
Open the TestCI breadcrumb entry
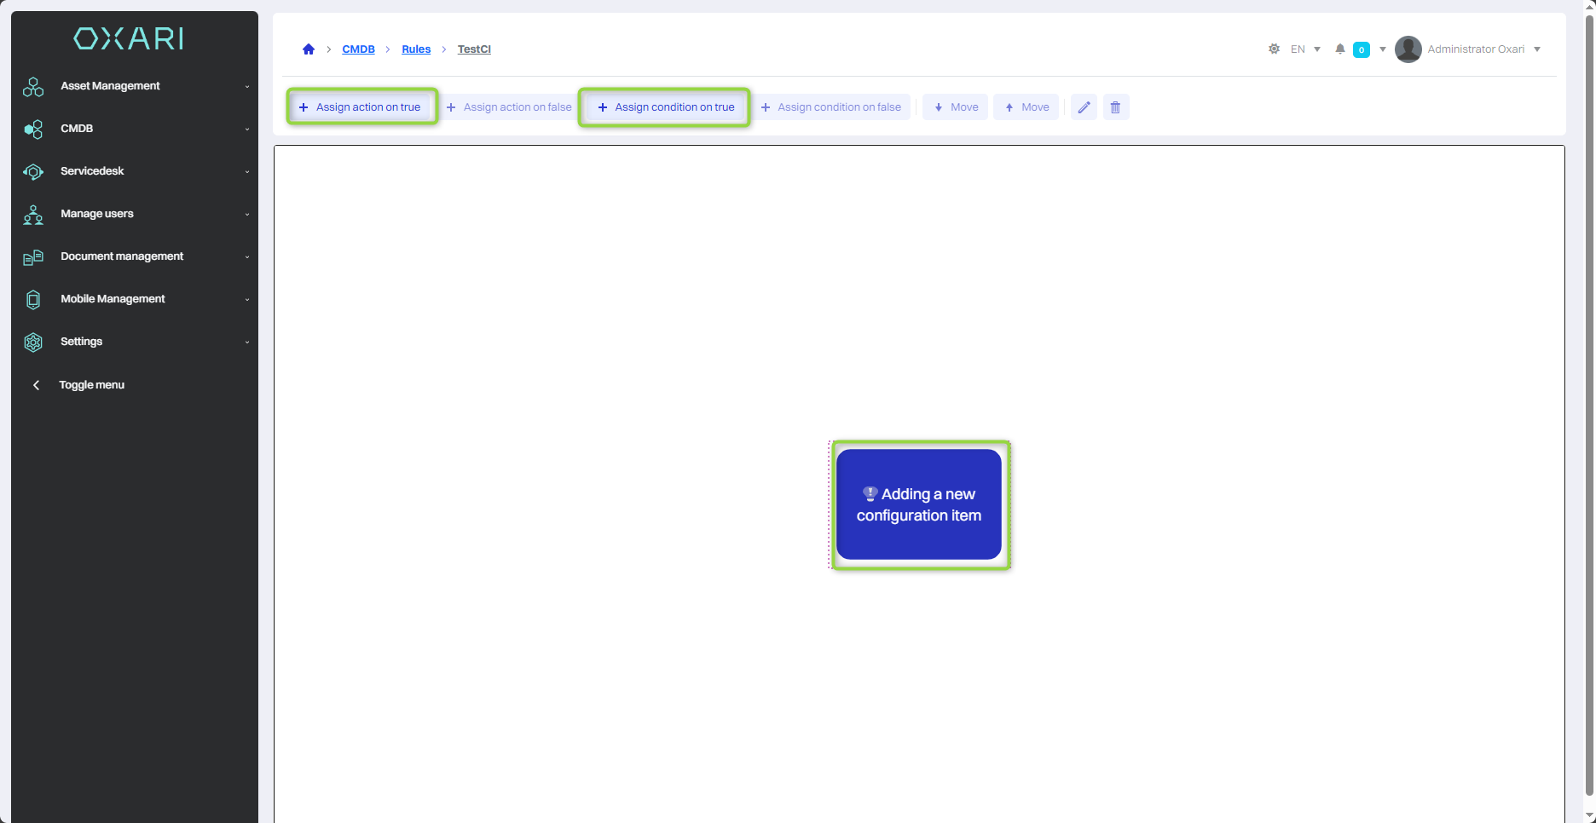[x=474, y=49]
